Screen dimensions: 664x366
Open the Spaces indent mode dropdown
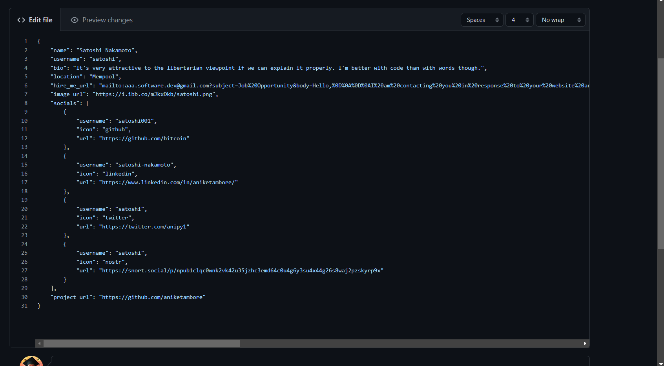tap(482, 20)
